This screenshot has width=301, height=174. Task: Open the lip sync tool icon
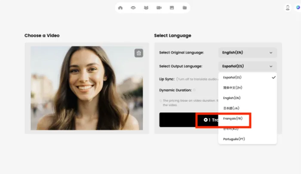pyautogui.click(x=133, y=8)
